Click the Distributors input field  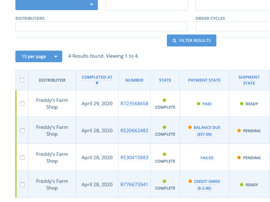coord(102,26)
